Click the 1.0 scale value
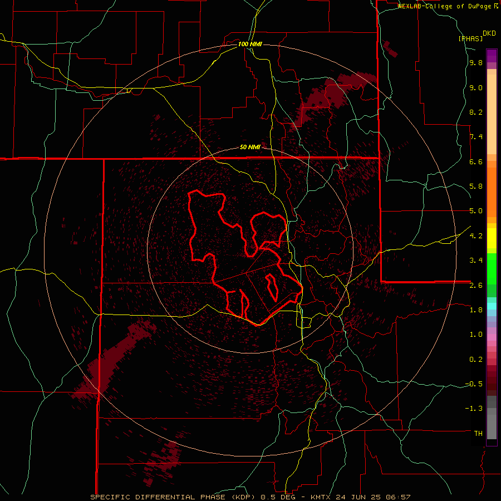 click(x=476, y=335)
